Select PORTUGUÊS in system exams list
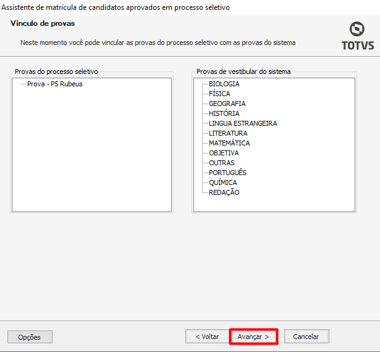Image resolution: width=380 pixels, height=352 pixels. pos(227,173)
